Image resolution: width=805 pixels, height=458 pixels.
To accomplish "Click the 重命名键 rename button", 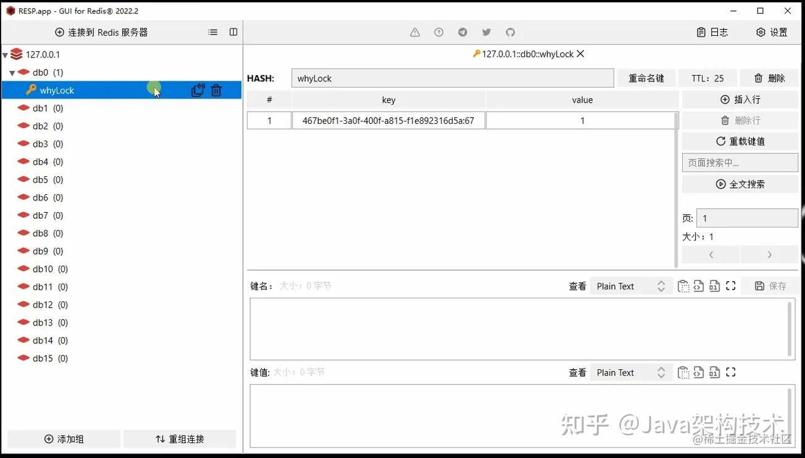I will 646,78.
